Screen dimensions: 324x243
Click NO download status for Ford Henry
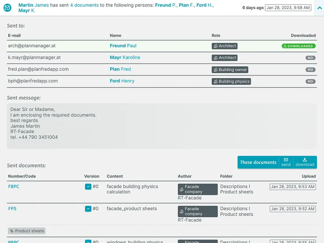[x=310, y=82]
